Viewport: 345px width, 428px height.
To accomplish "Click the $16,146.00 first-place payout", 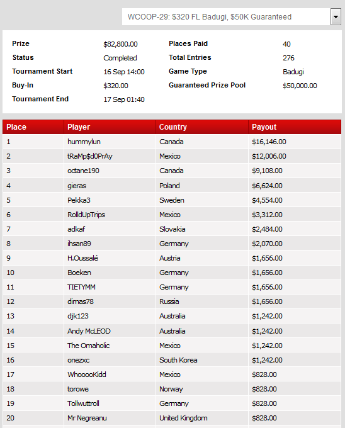I will tap(269, 142).
